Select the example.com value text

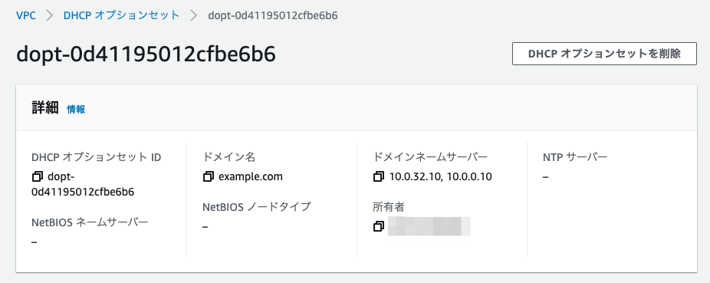(251, 176)
